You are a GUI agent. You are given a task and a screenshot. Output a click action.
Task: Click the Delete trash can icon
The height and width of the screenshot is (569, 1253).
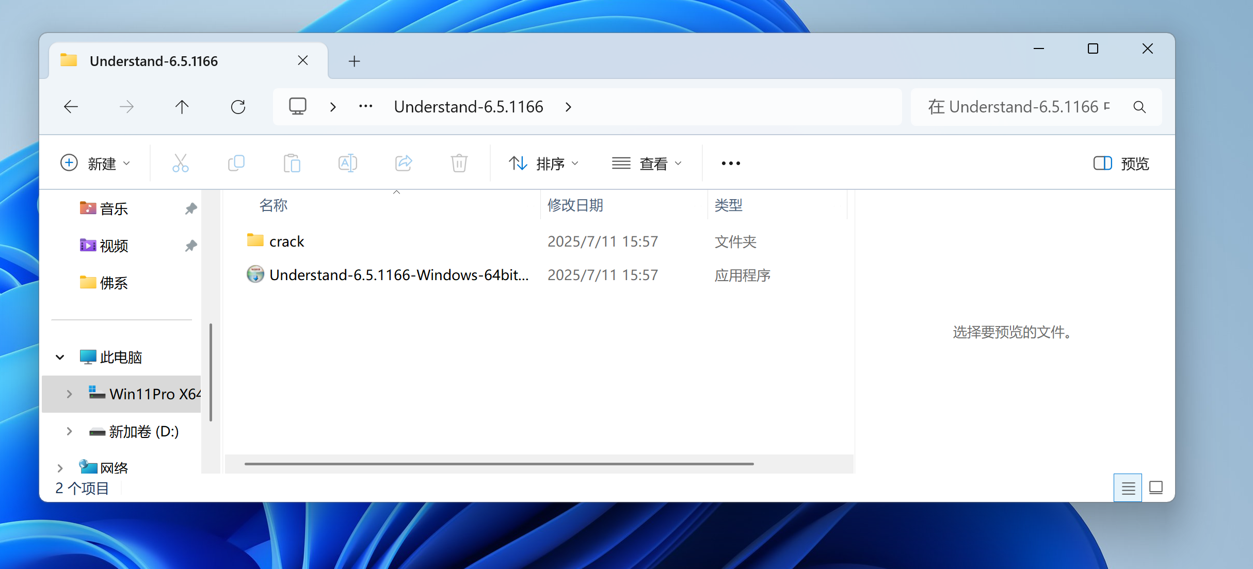(x=459, y=163)
